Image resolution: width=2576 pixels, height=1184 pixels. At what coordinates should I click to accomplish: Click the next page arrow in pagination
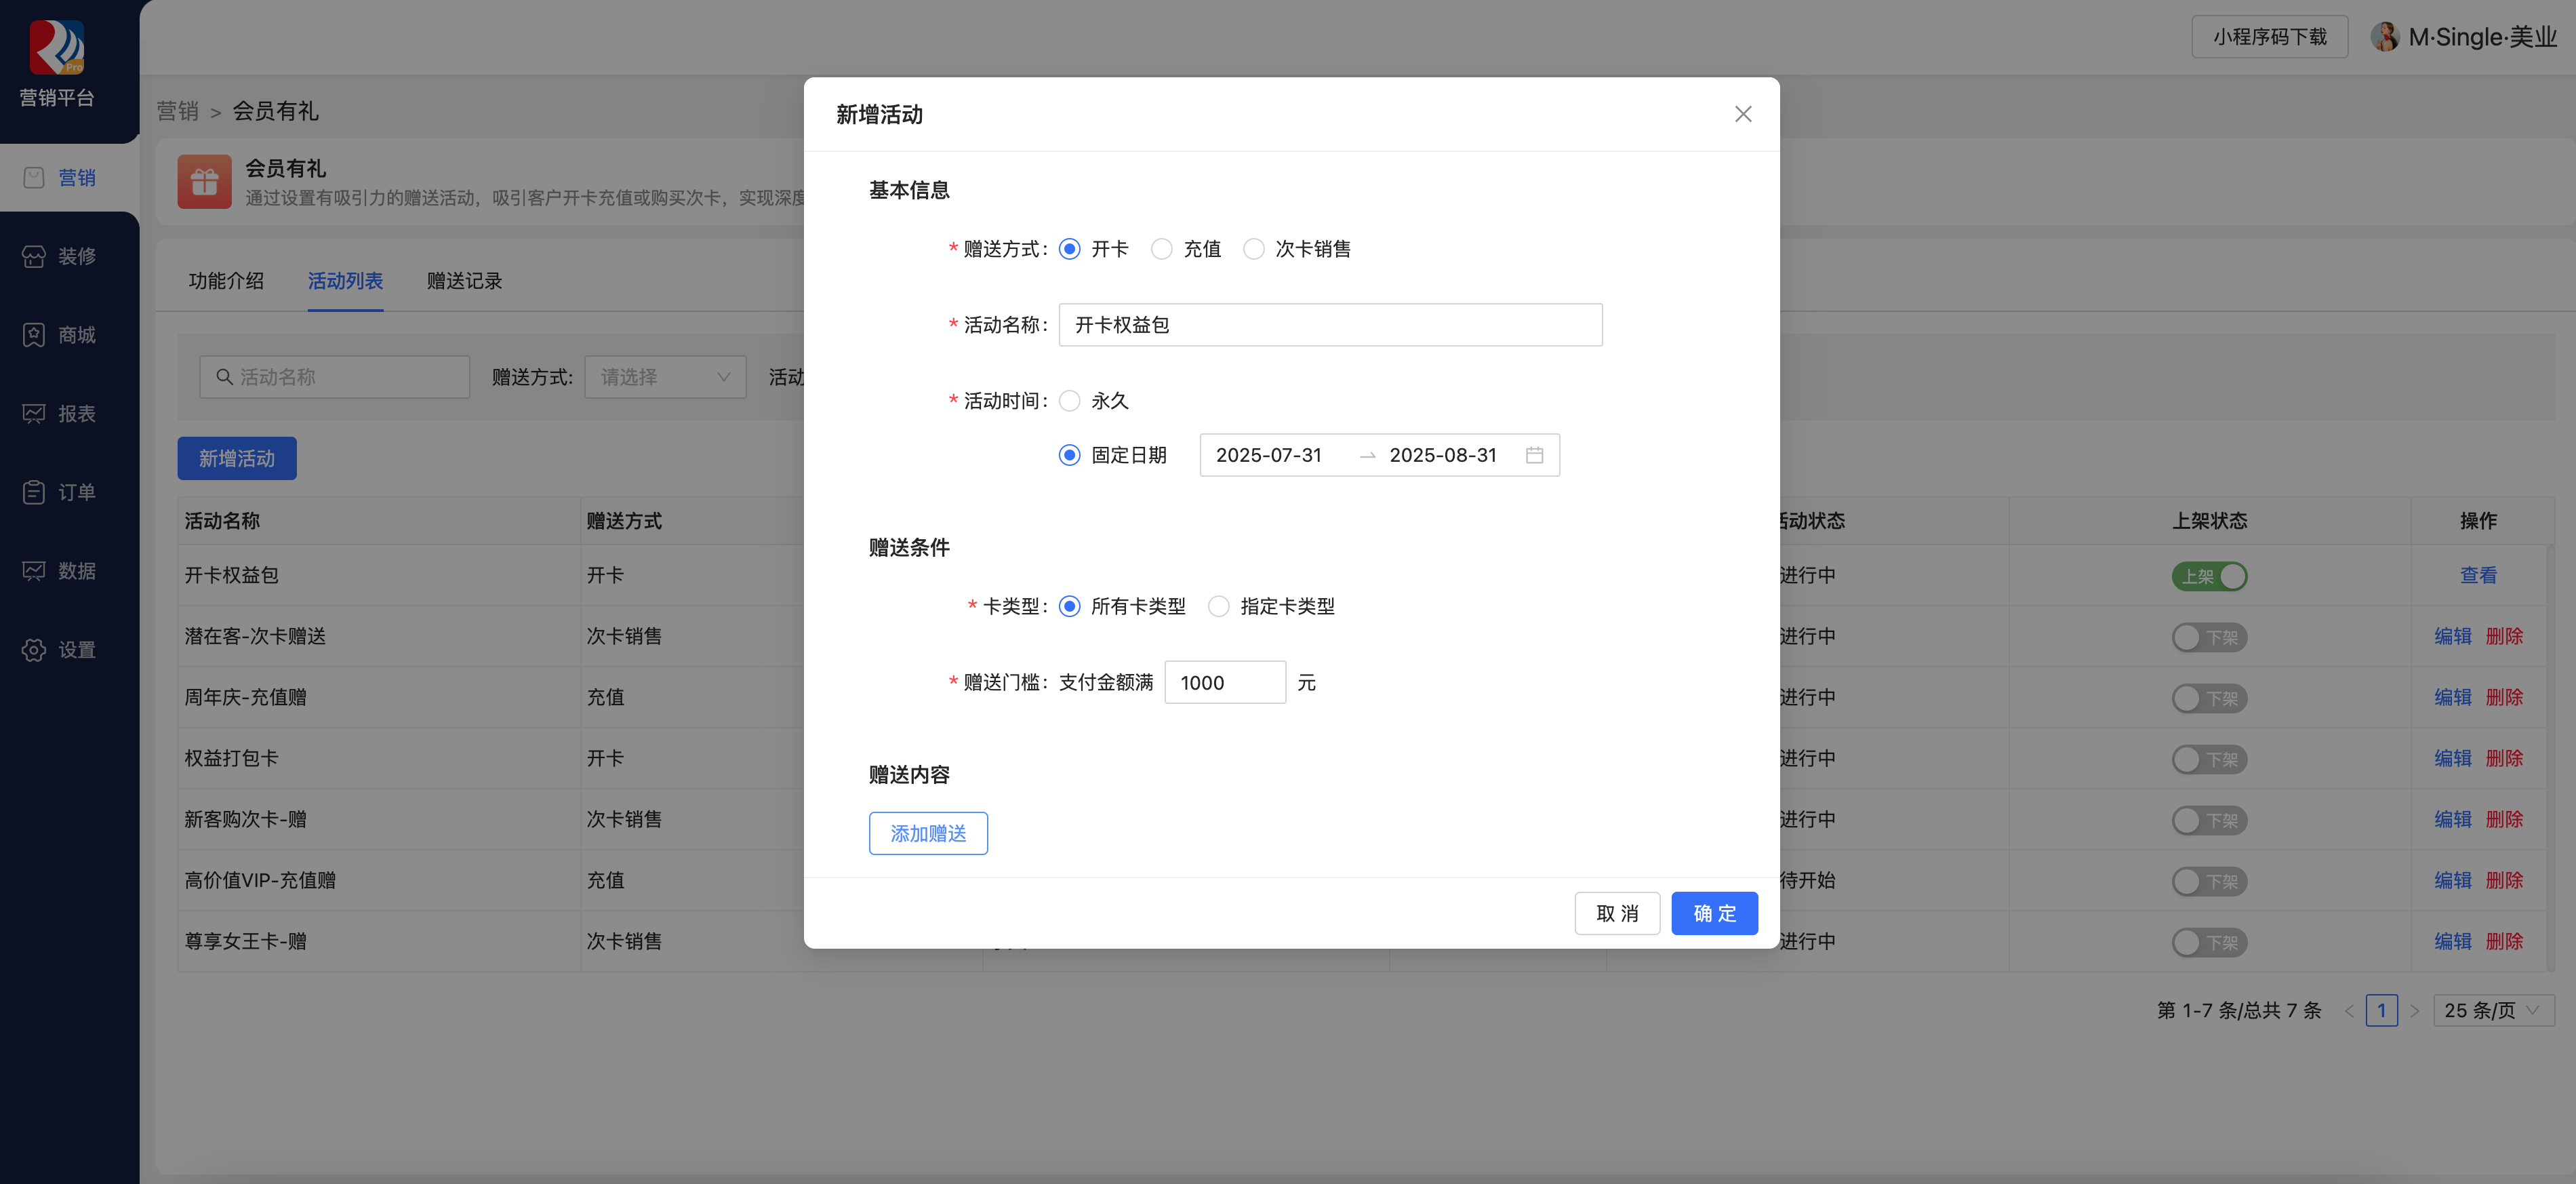2414,1011
